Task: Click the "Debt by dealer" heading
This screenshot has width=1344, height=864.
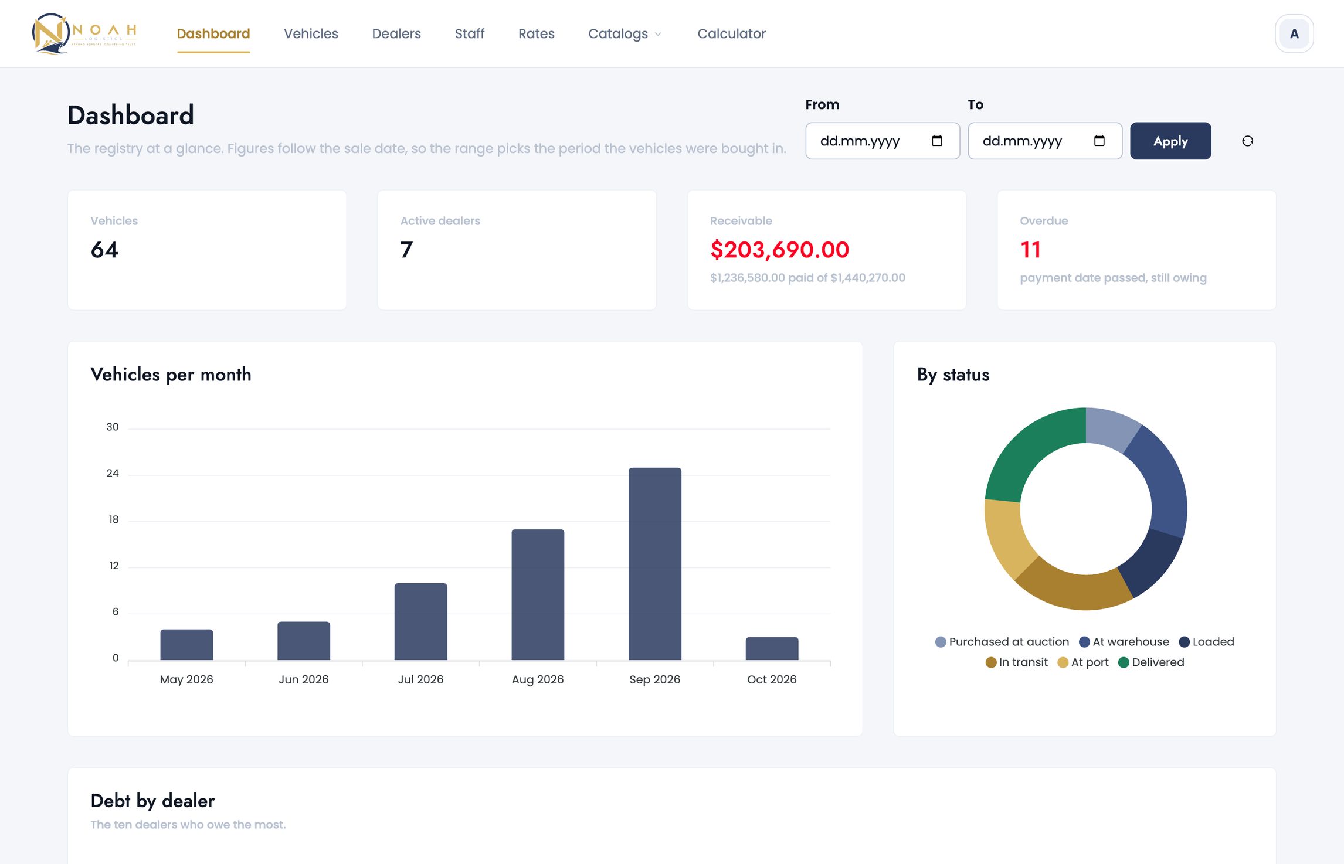Action: coord(152,801)
